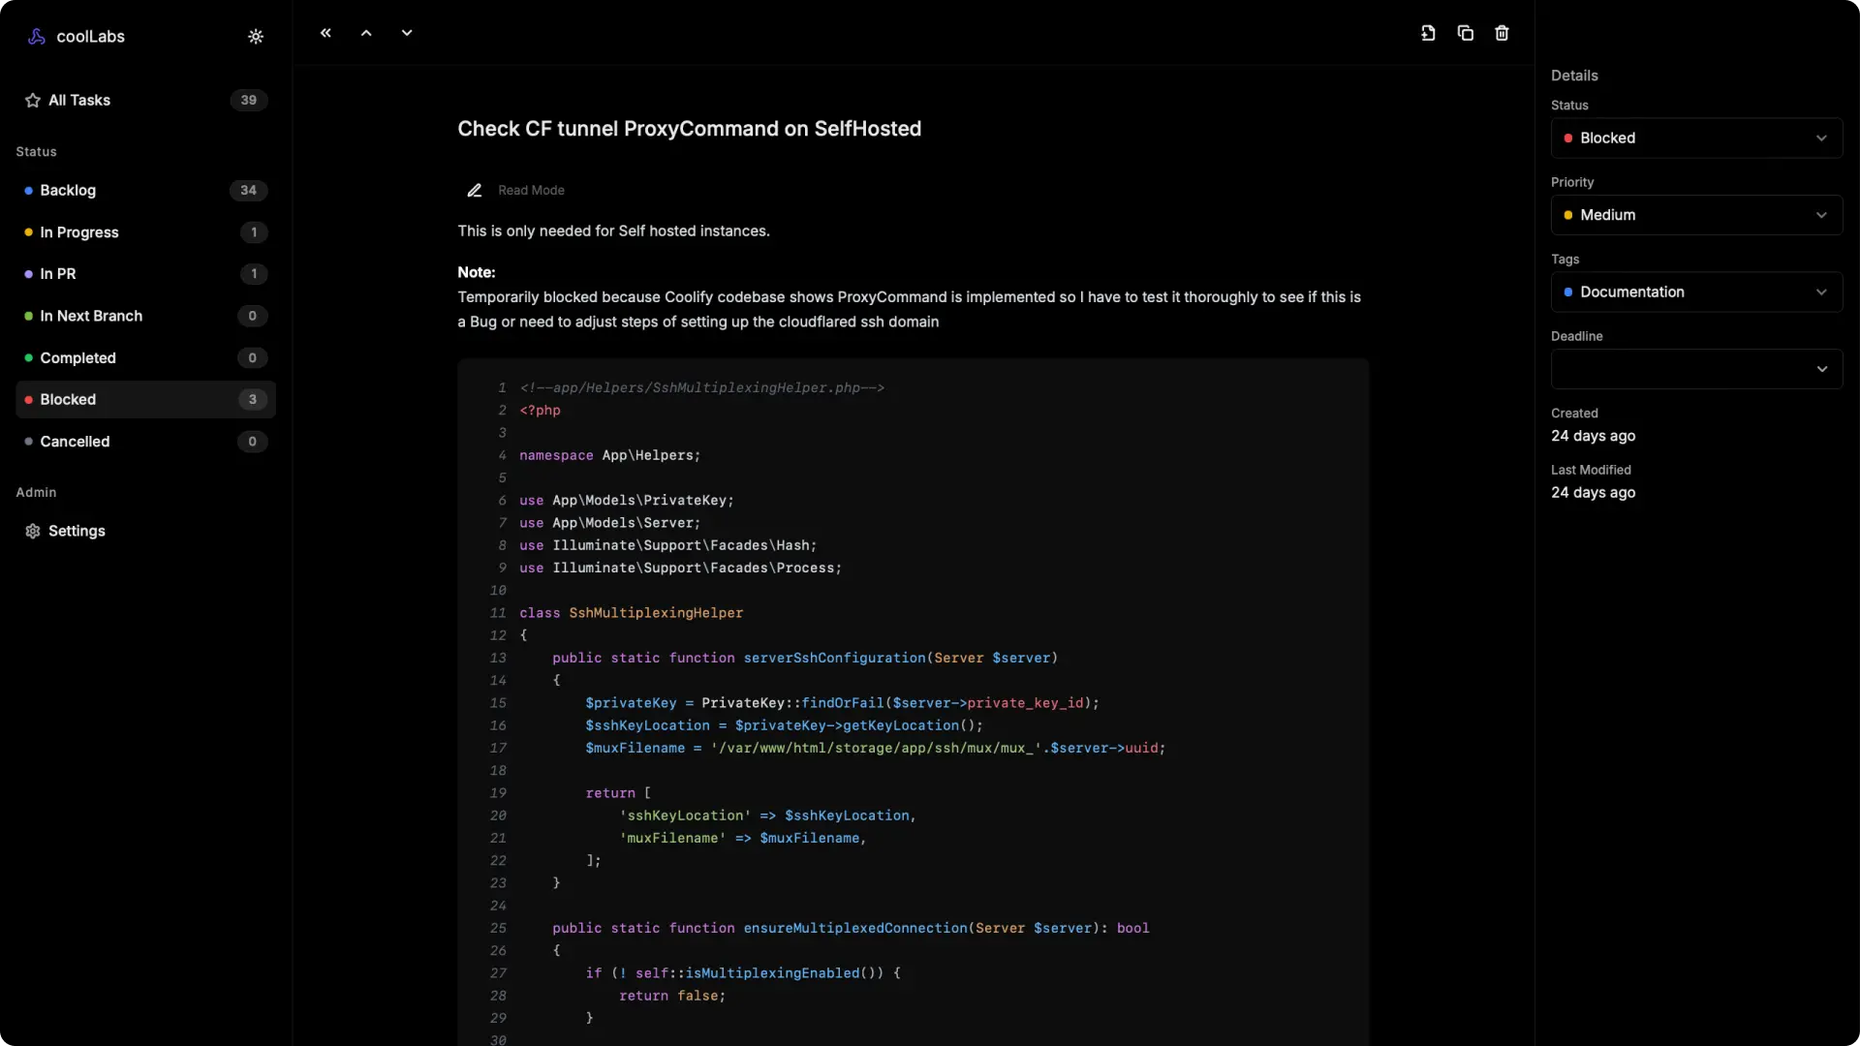Toggle Read Mode
This screenshot has width=1860, height=1046.
(x=531, y=191)
